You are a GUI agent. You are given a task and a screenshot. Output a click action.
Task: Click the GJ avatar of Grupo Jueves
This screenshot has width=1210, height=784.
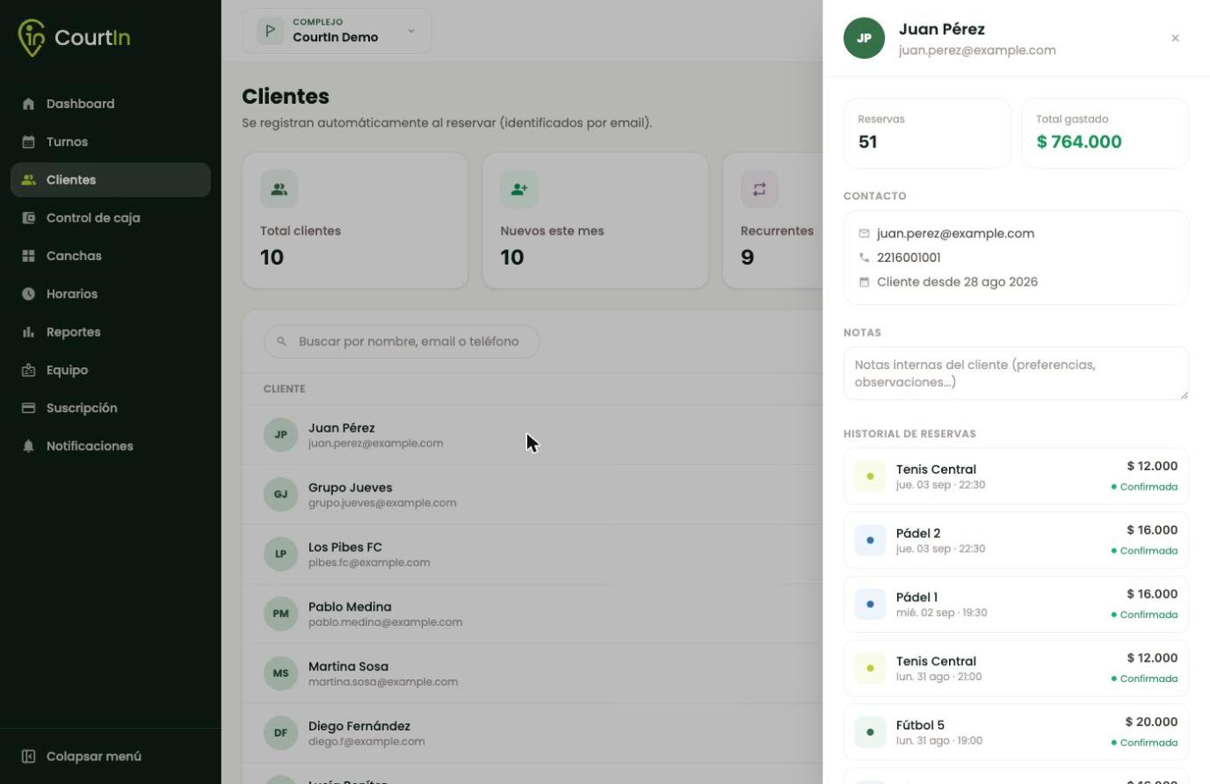pos(280,494)
